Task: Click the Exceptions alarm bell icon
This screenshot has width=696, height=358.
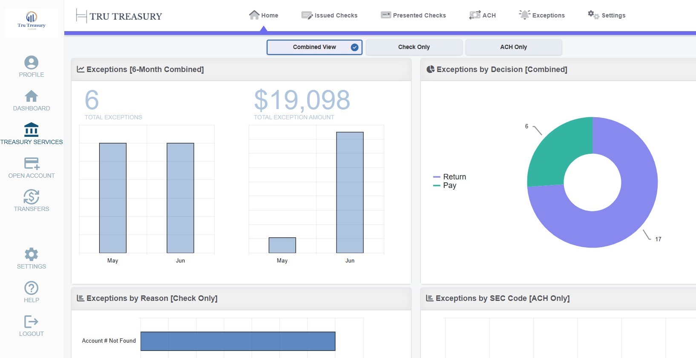Action: (x=525, y=15)
